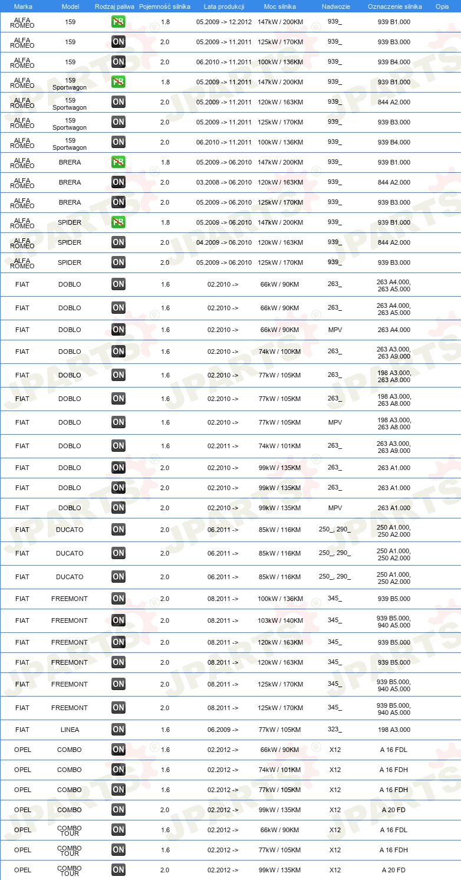Click ON diesel icon in COMBO TOUR 105KM row
Image resolution: width=461 pixels, height=880 pixels.
coord(118,850)
